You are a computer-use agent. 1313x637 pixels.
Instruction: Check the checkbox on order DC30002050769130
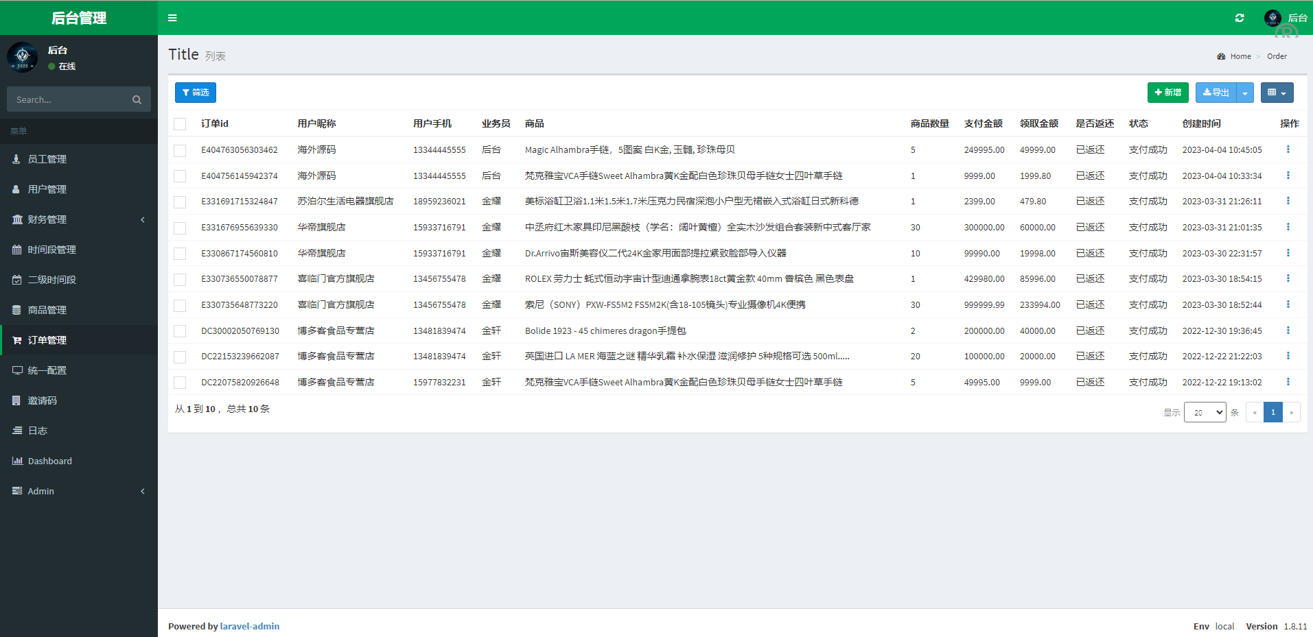(x=180, y=330)
